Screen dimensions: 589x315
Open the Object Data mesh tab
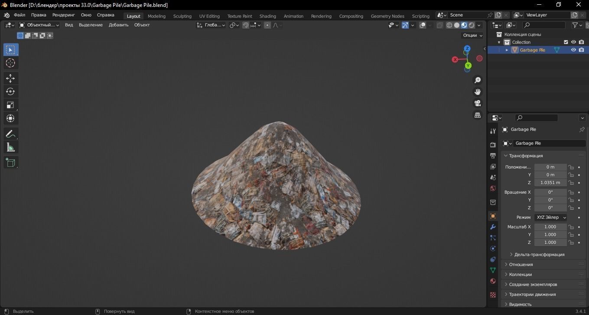pos(493,270)
